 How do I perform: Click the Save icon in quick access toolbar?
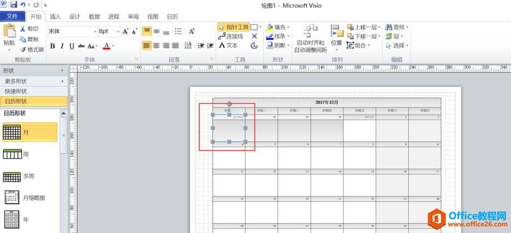(13, 5)
